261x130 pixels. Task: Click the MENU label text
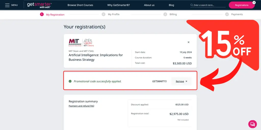(x=15, y=5)
